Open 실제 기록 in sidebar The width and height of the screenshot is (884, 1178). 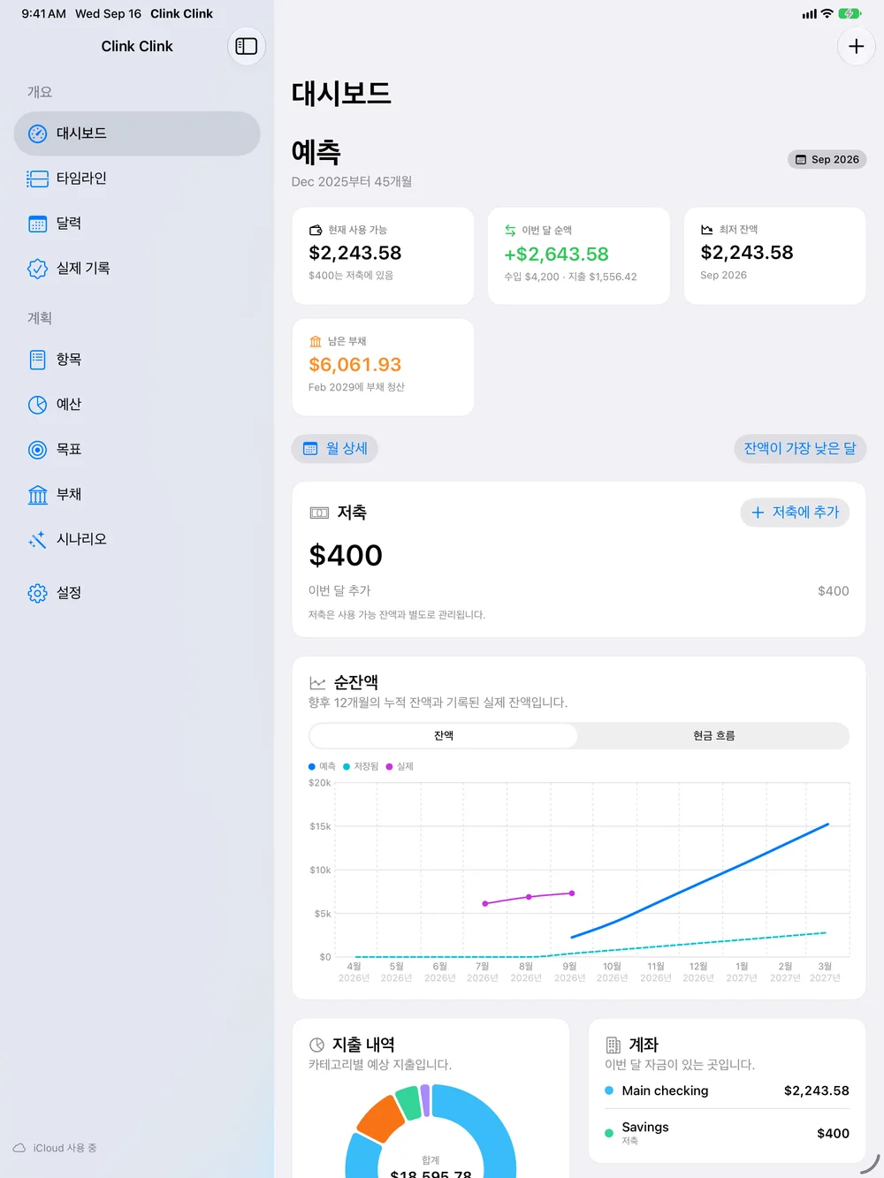point(137,269)
